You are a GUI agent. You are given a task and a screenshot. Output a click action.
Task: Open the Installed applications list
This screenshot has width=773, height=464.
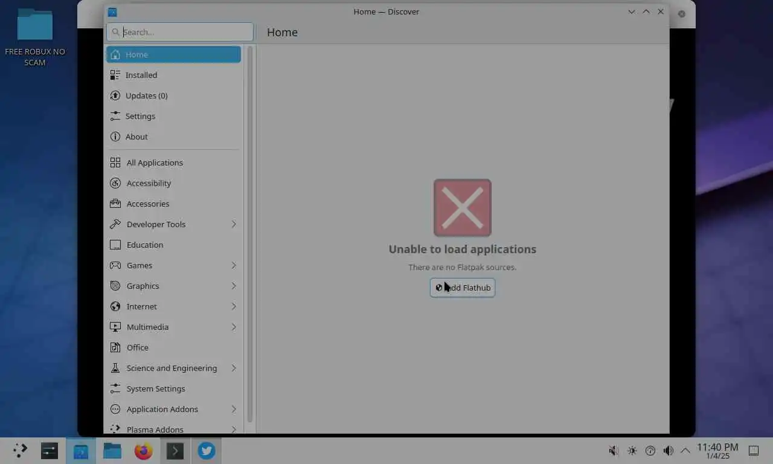174,75
